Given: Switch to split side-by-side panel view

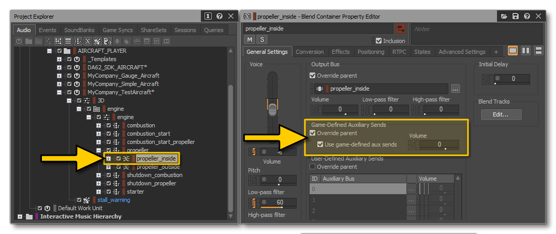Looking at the screenshot, I should [x=525, y=51].
